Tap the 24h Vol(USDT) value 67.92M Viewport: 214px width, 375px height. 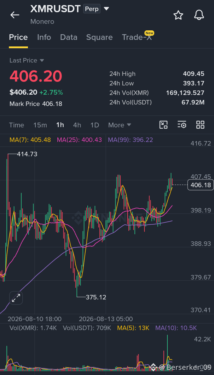pyautogui.click(x=193, y=102)
